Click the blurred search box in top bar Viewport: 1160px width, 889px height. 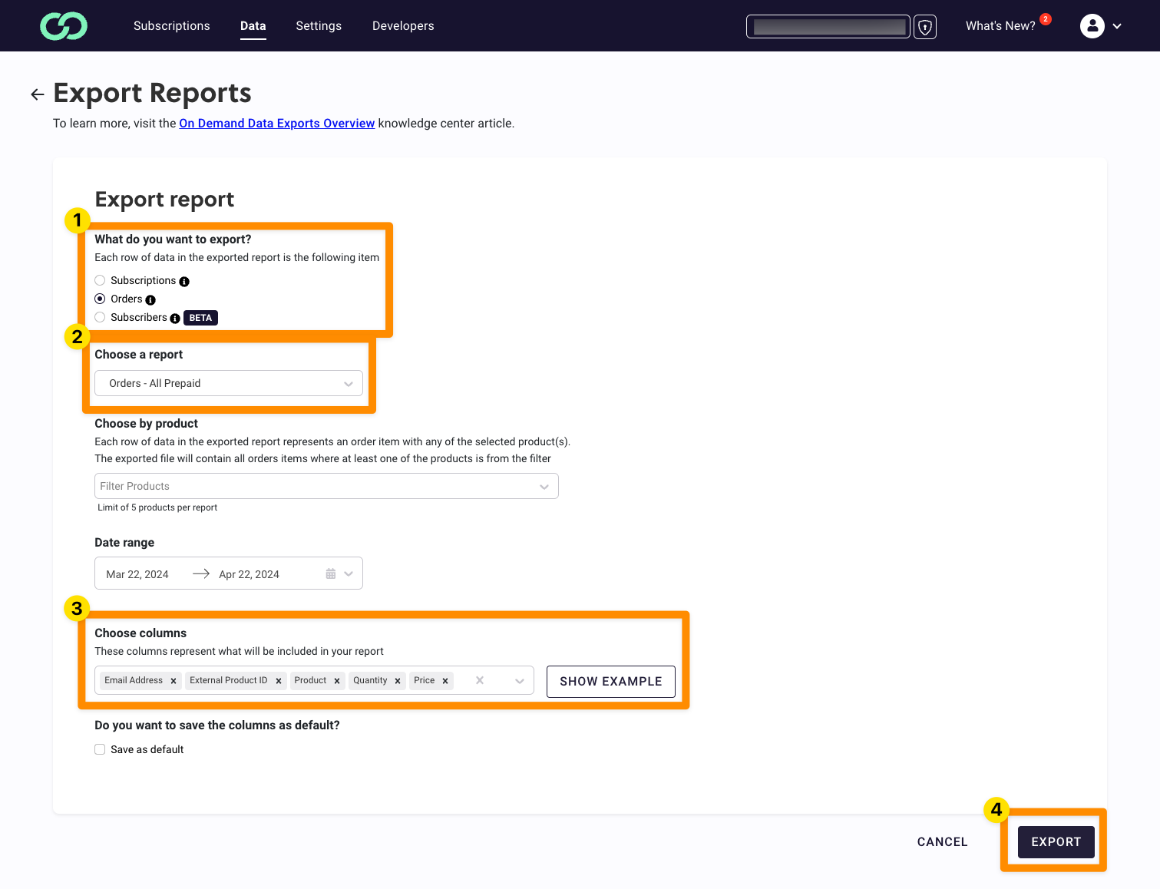[828, 27]
